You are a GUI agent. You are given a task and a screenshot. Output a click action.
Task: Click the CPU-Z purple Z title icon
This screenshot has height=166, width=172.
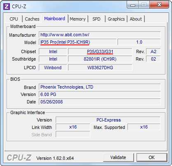pyautogui.click(x=7, y=7)
